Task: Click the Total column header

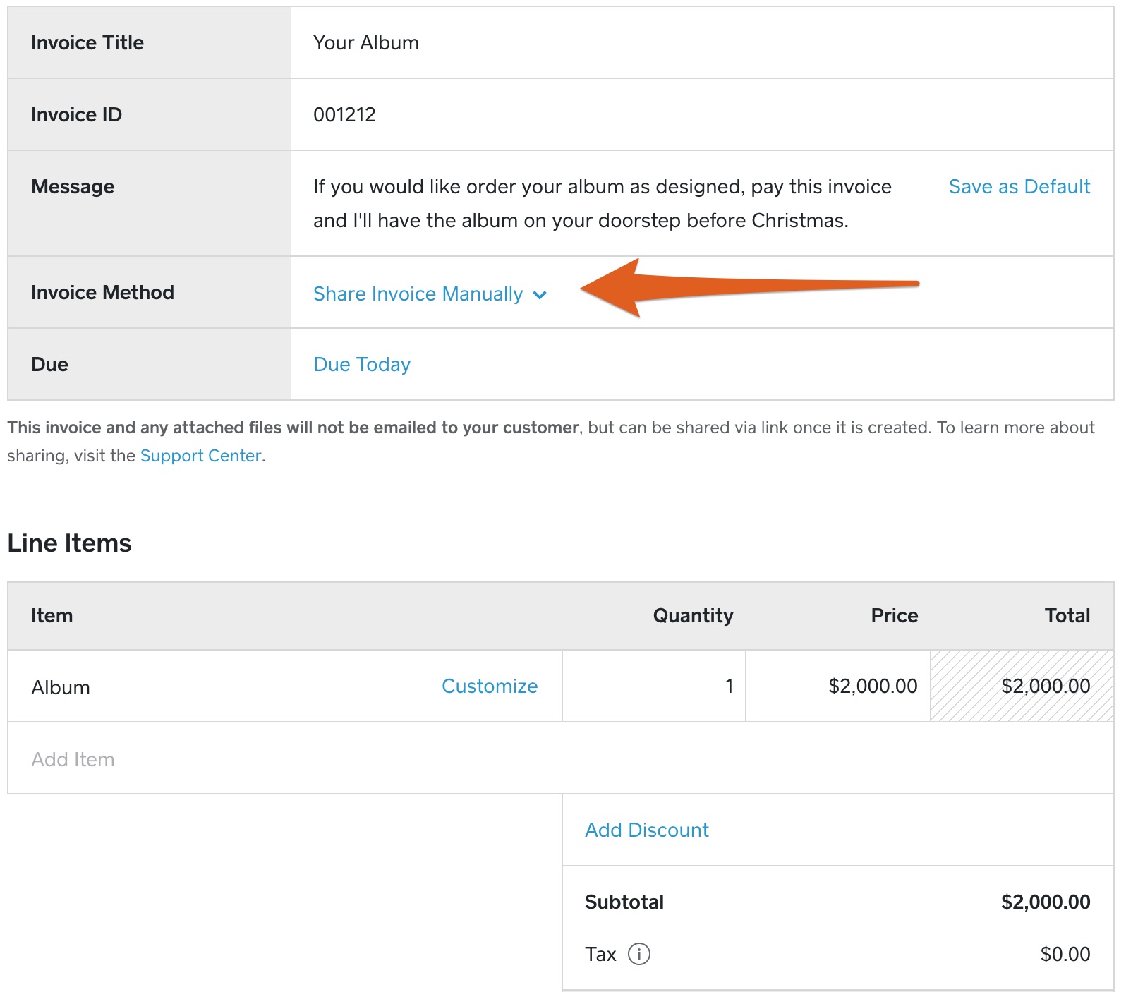Action: pos(1067,615)
